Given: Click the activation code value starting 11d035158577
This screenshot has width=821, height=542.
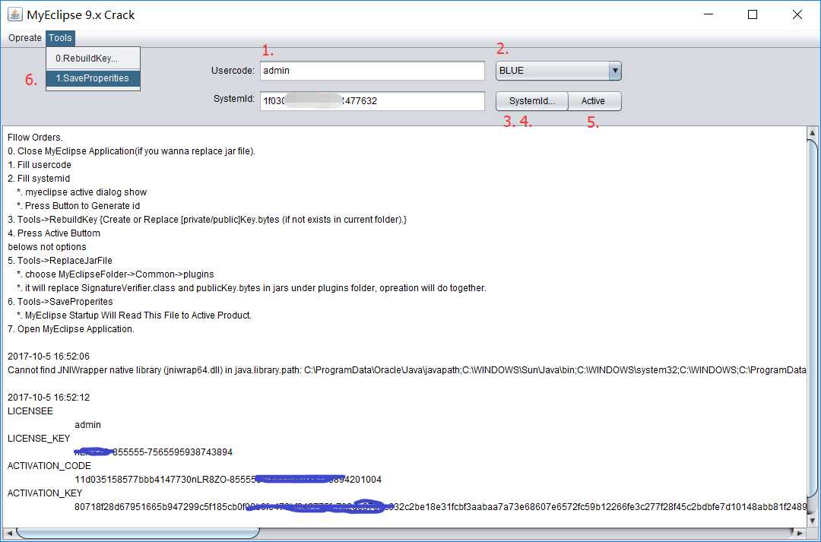Looking at the screenshot, I should pos(228,479).
